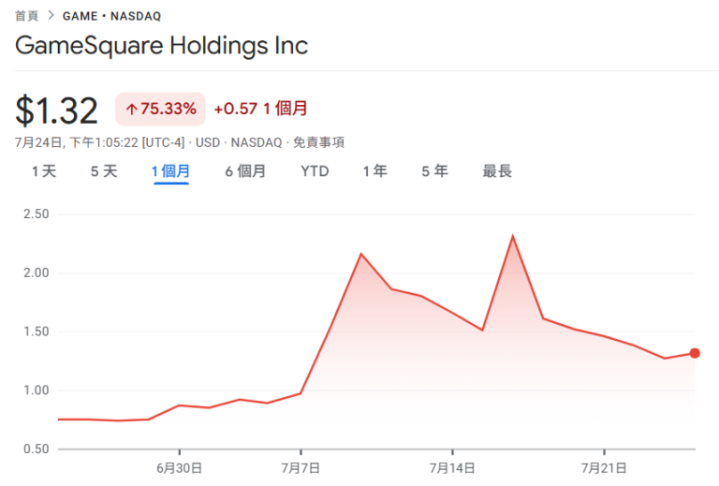Show the 5年 chart range
Screen dimensions: 719x486
[434, 171]
